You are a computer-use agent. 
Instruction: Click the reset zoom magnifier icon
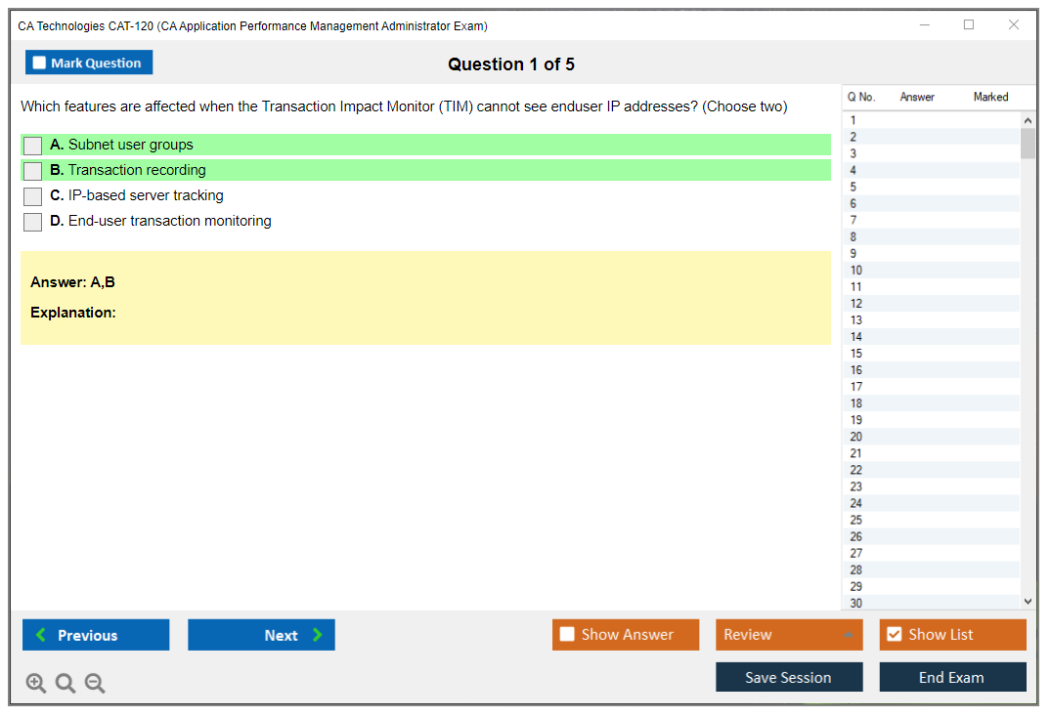[x=66, y=684]
